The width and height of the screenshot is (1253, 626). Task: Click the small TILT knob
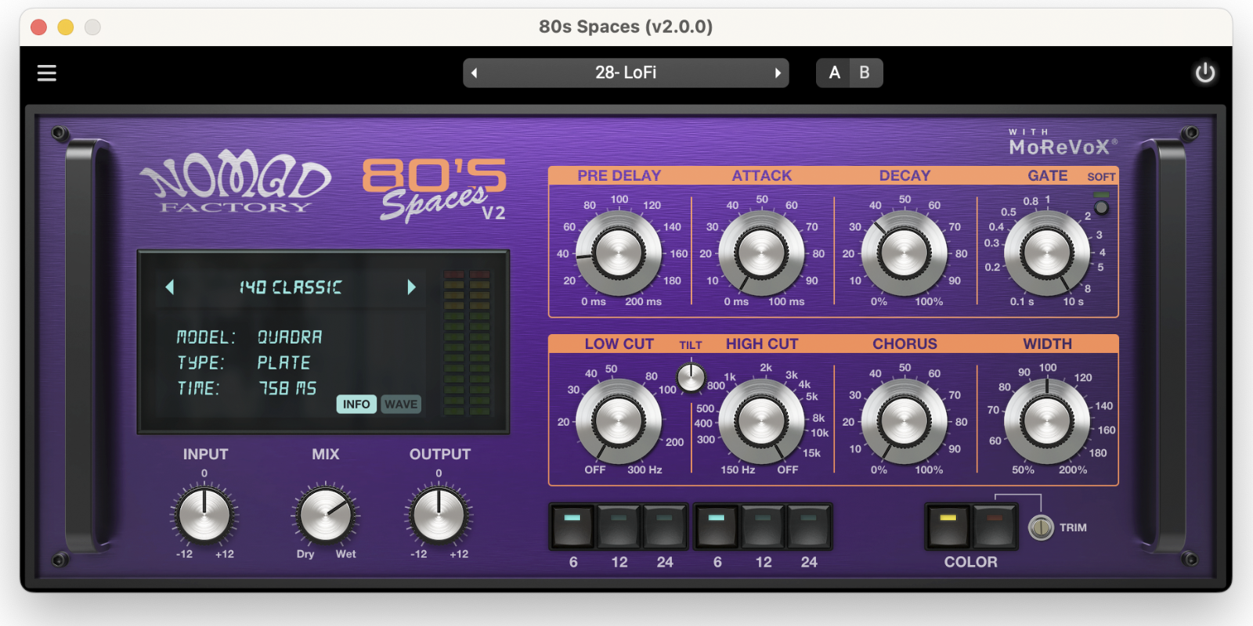tap(691, 378)
